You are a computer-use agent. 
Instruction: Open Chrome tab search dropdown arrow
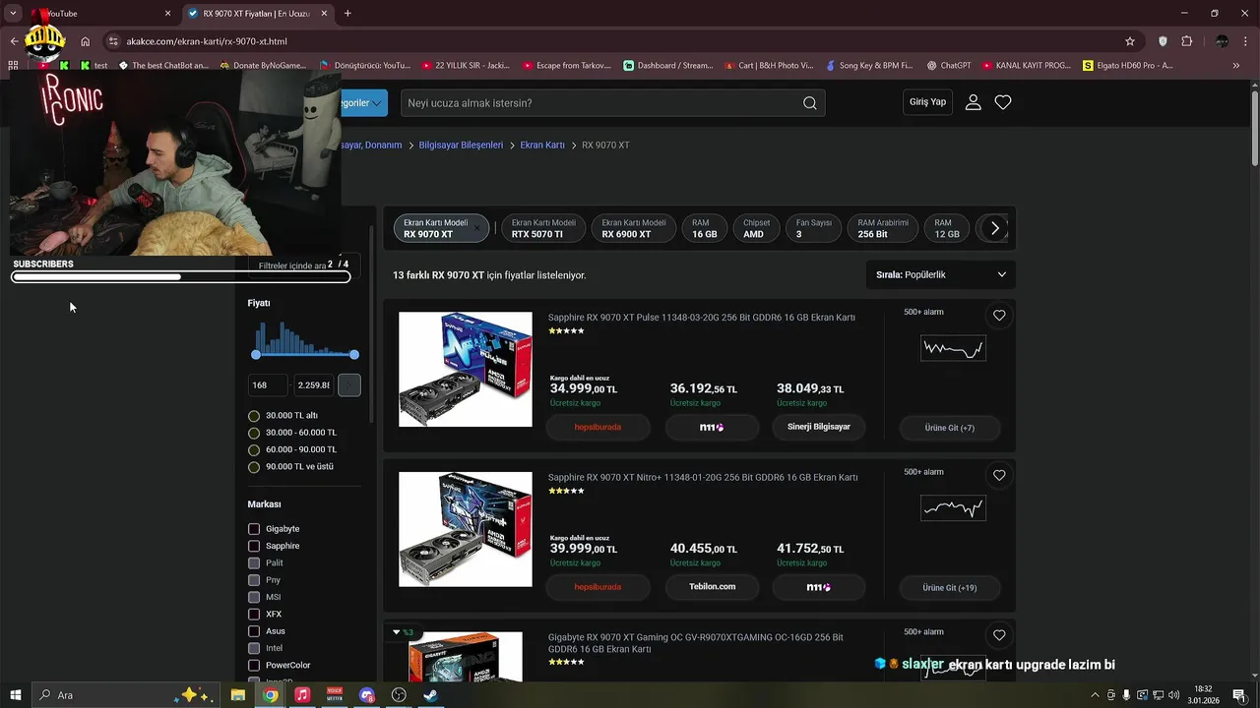coord(13,14)
